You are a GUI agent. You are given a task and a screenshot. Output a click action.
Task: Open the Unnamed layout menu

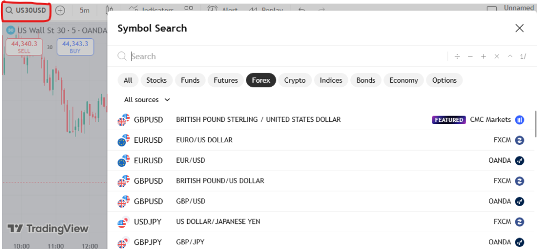(518, 8)
